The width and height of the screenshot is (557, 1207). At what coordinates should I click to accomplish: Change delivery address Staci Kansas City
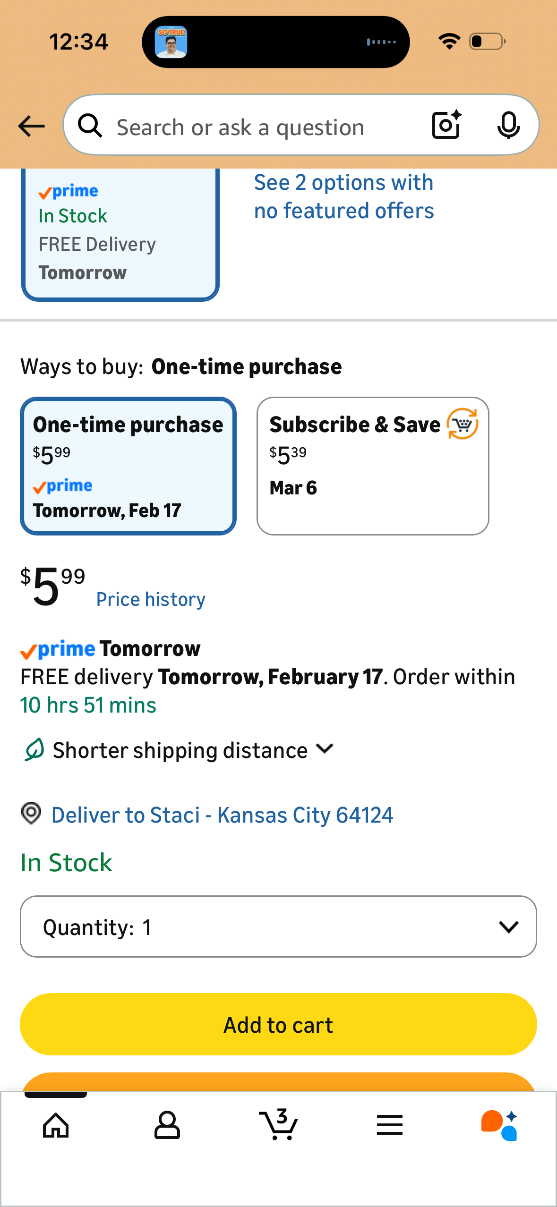pyautogui.click(x=222, y=815)
